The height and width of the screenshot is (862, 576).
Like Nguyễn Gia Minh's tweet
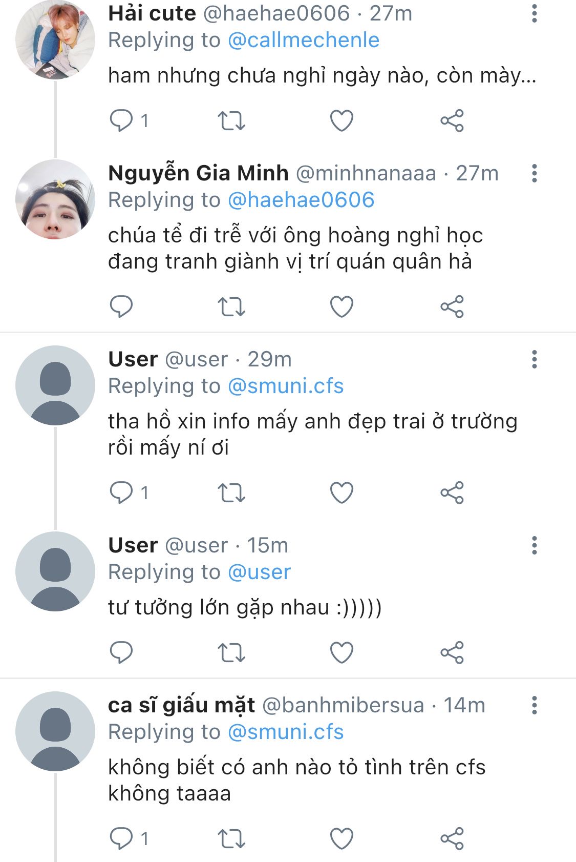click(342, 307)
